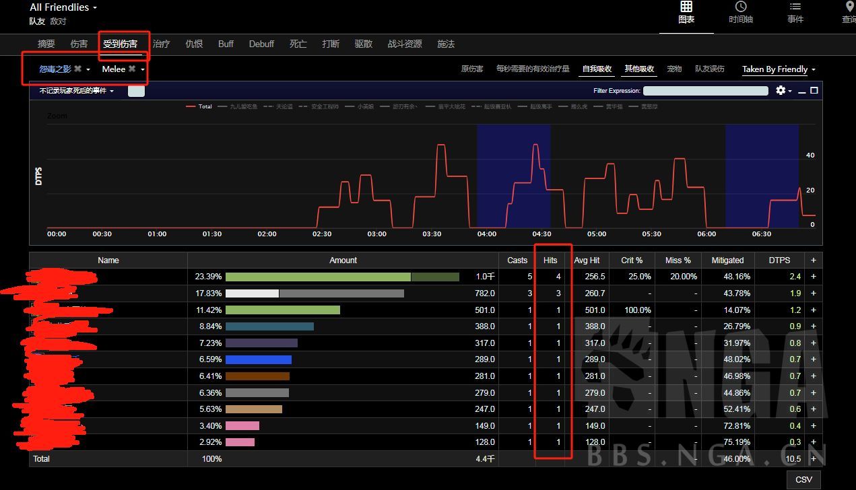
Task: Select the 敌对 enemies link
Action: click(x=59, y=22)
